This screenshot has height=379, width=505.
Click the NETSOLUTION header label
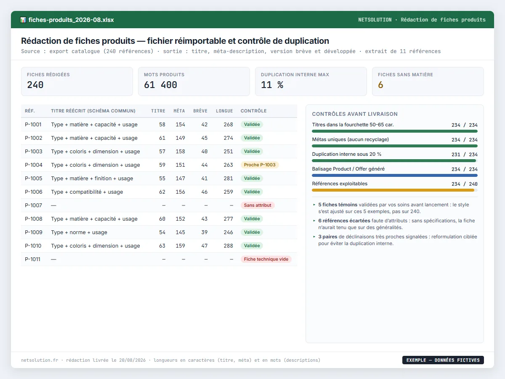click(x=375, y=20)
